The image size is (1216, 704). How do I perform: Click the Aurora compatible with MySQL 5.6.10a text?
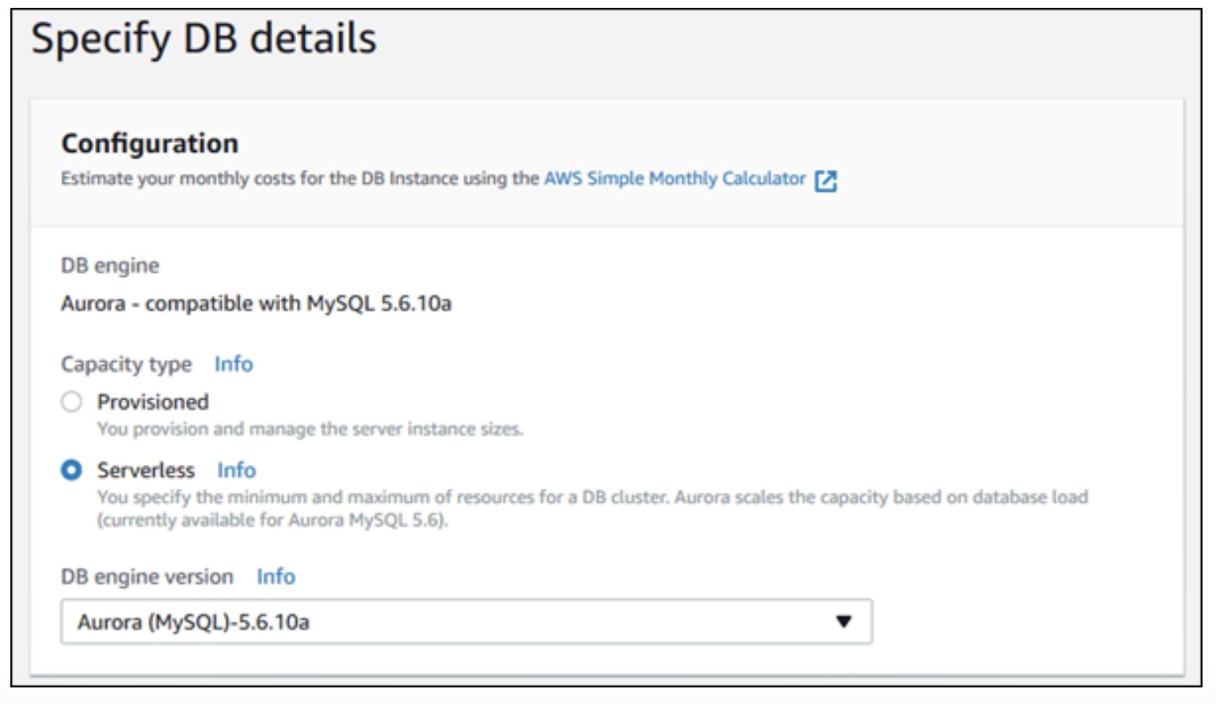[x=256, y=304]
